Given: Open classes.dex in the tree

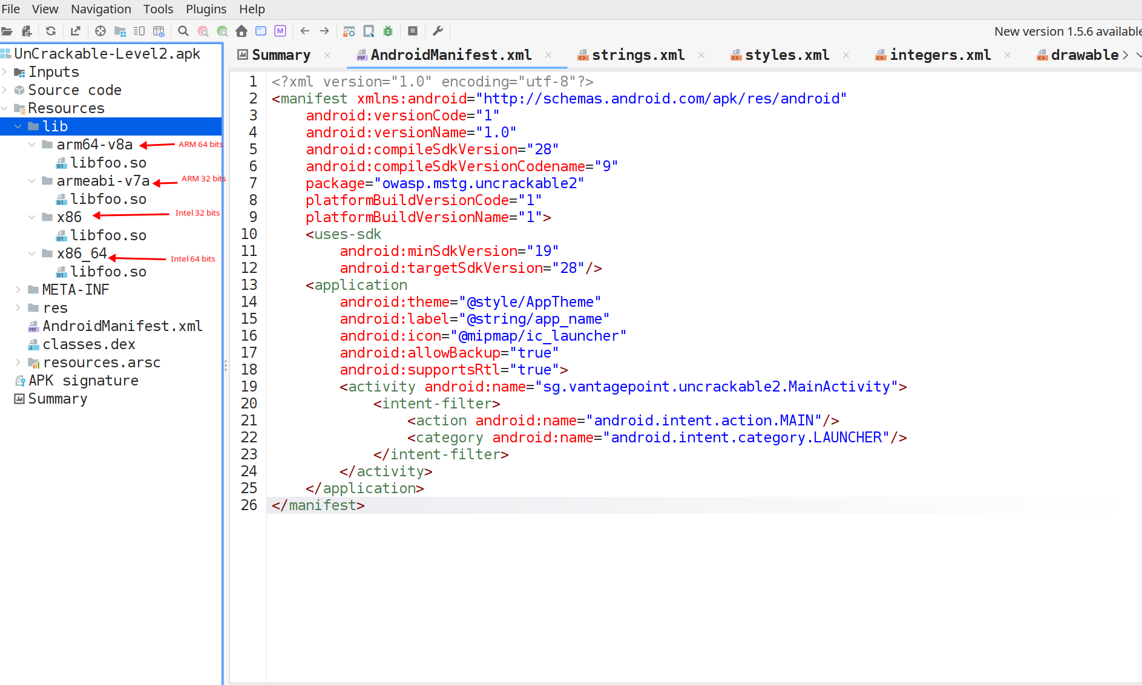Looking at the screenshot, I should click(x=89, y=344).
